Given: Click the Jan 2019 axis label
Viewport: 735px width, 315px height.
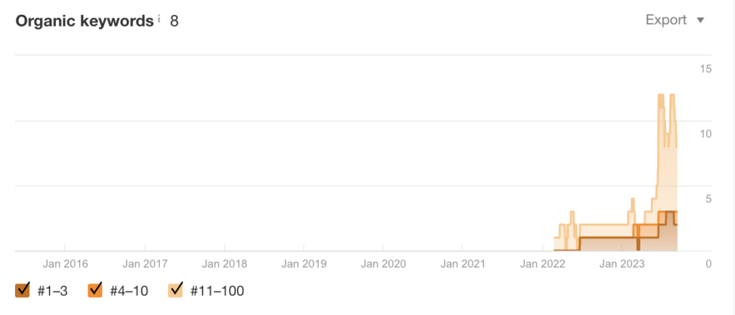Looking at the screenshot, I should [x=304, y=264].
